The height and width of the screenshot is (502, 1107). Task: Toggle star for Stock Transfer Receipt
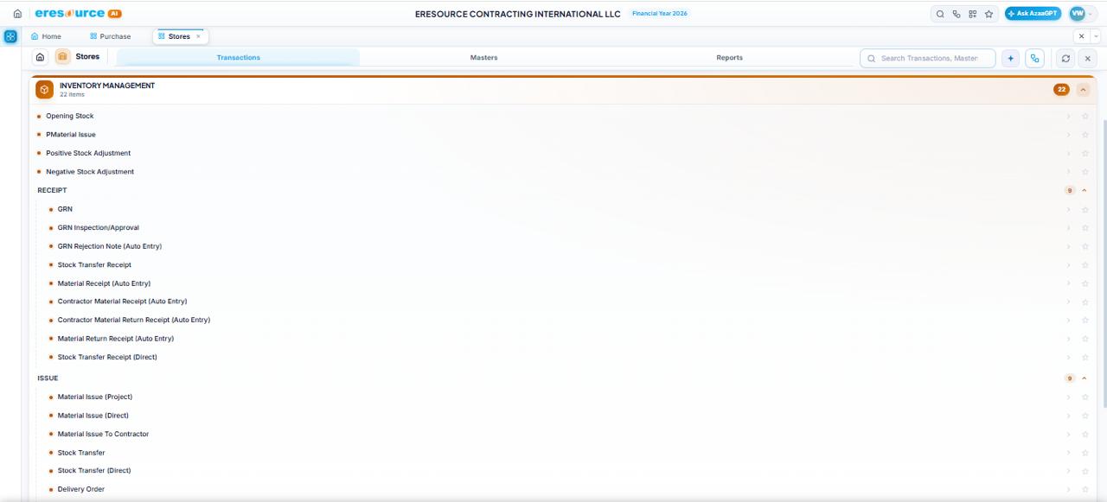pyautogui.click(x=1085, y=265)
